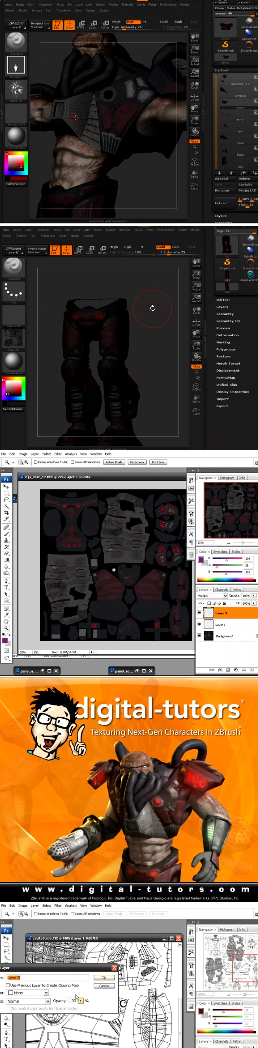Hide Layer 3 using its eye icon
The width and height of the screenshot is (258, 1048).
199,612
